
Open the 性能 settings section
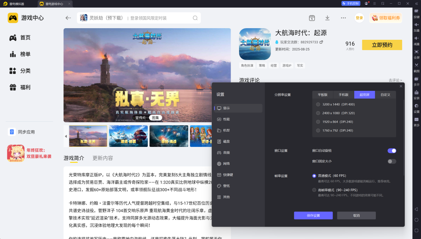pyautogui.click(x=226, y=119)
